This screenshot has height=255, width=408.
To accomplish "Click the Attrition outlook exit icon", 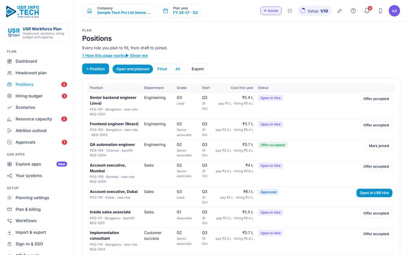I will 9,131.
